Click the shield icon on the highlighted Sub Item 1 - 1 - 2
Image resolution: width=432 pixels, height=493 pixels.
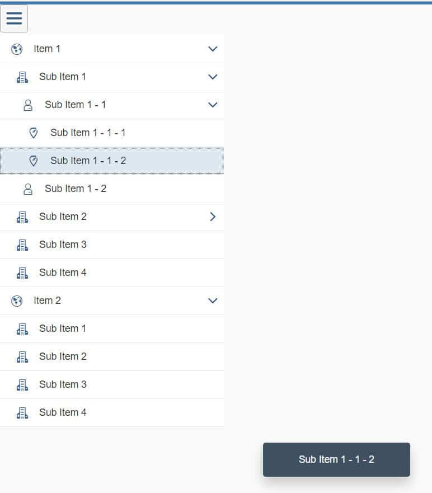click(34, 161)
